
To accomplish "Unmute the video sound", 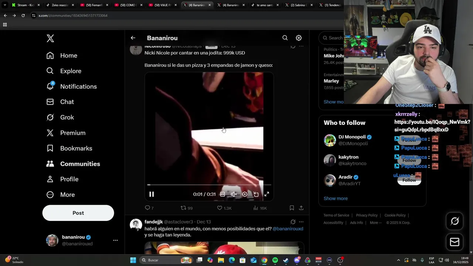I will [x=234, y=194].
